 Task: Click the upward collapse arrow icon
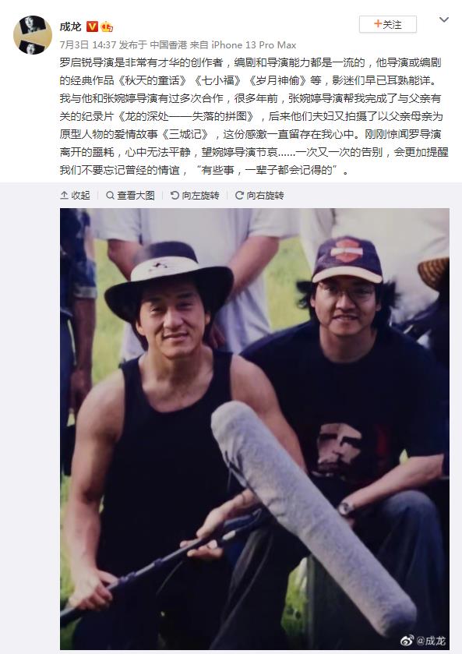[x=64, y=195]
